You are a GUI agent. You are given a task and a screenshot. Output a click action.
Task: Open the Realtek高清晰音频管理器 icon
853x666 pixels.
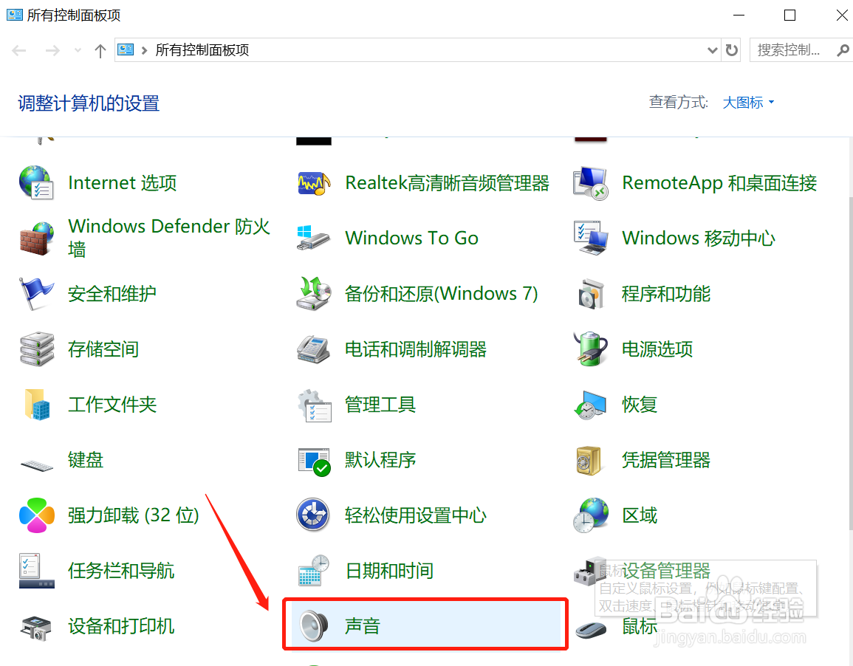pos(314,184)
